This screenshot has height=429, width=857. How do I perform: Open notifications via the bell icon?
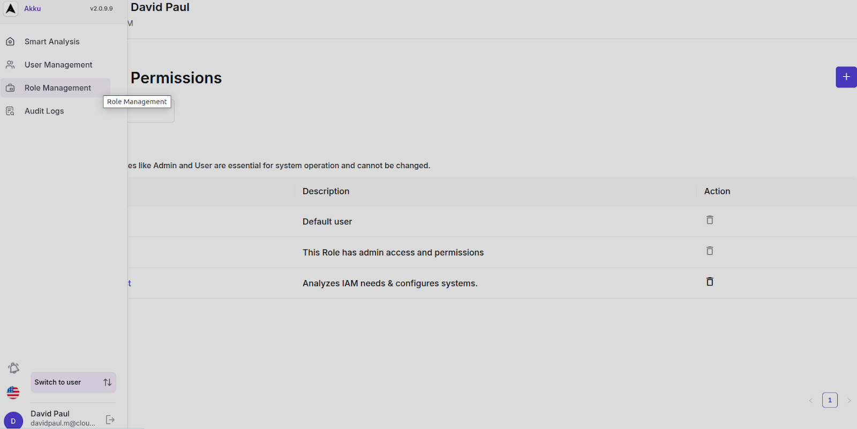point(13,368)
